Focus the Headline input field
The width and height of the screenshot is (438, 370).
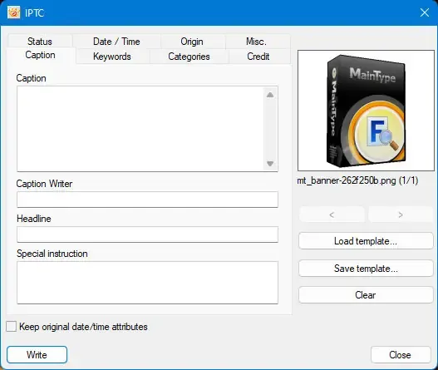(147, 234)
